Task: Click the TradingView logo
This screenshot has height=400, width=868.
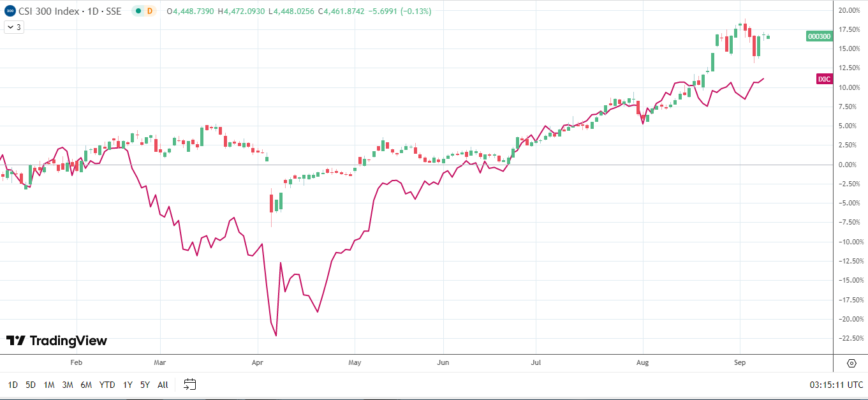Action: pyautogui.click(x=57, y=341)
